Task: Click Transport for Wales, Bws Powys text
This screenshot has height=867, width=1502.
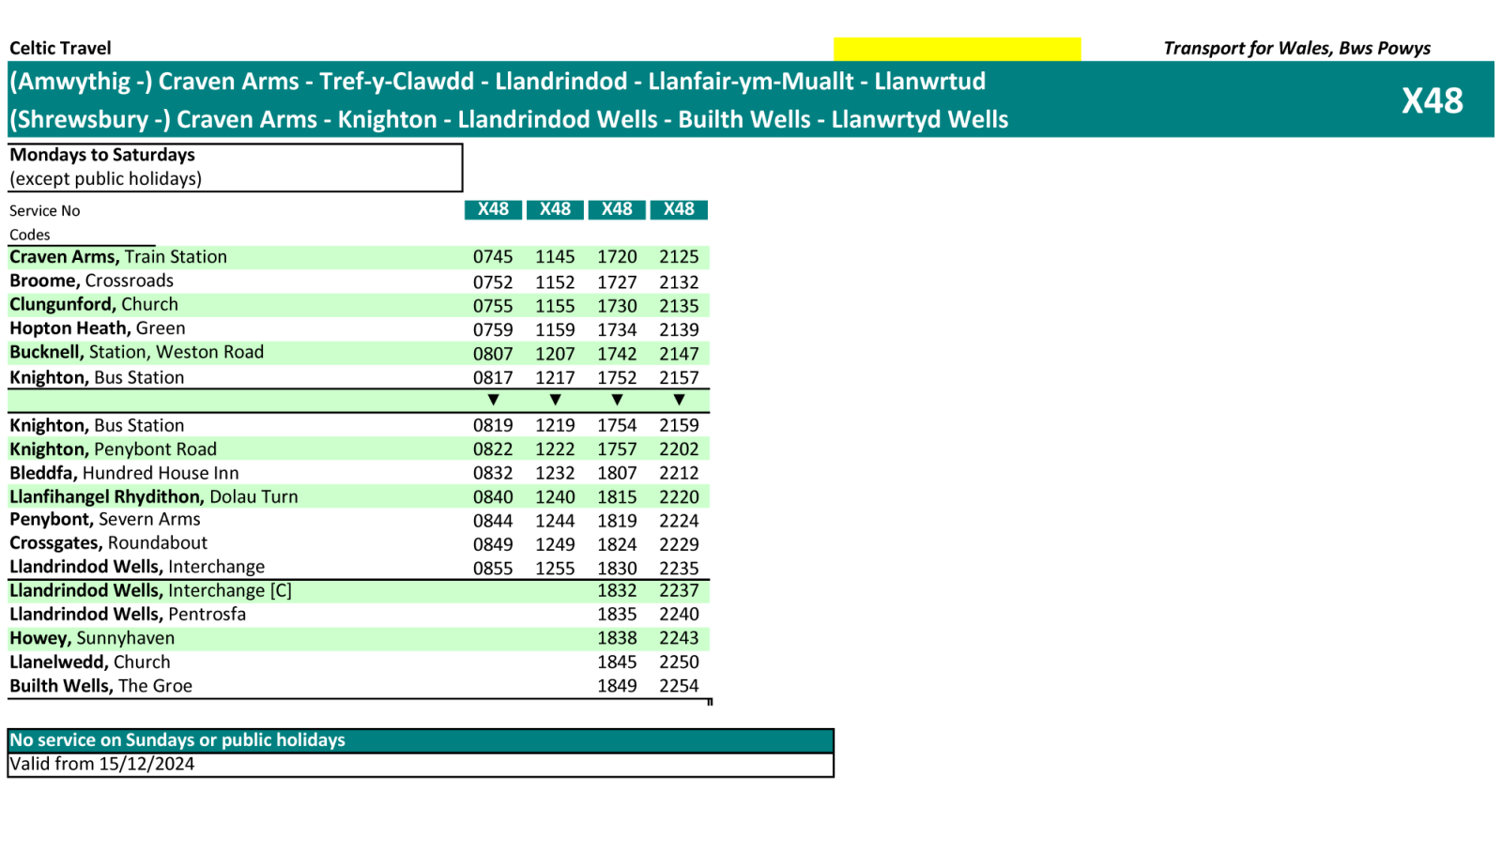Action: tap(1297, 48)
